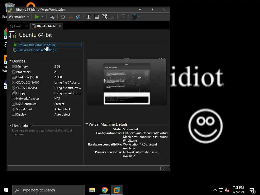
Task: Click the network tray icon
Action: pyautogui.click(x=221, y=190)
